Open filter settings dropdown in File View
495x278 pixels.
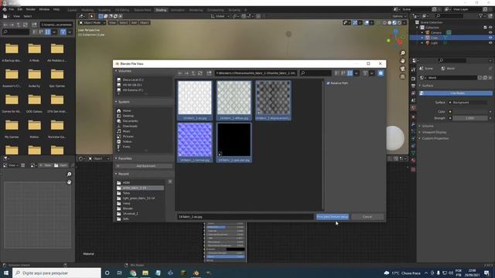click(371, 73)
